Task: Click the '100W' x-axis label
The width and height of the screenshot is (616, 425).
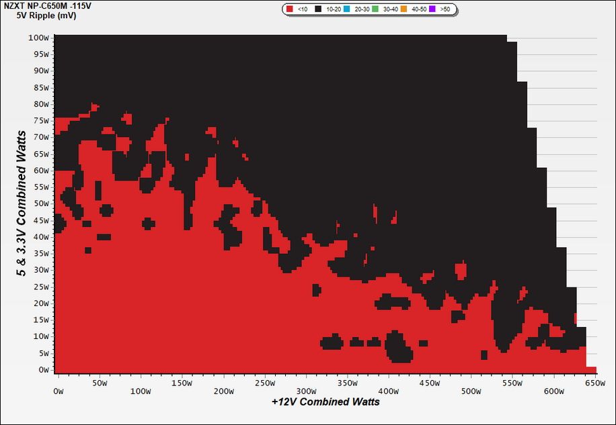Action: [141, 391]
